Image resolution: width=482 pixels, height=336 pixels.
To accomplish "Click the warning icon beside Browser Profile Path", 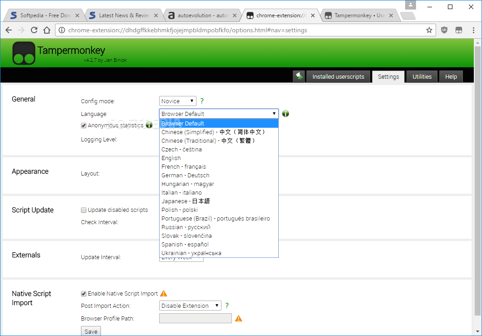I will tap(239, 318).
